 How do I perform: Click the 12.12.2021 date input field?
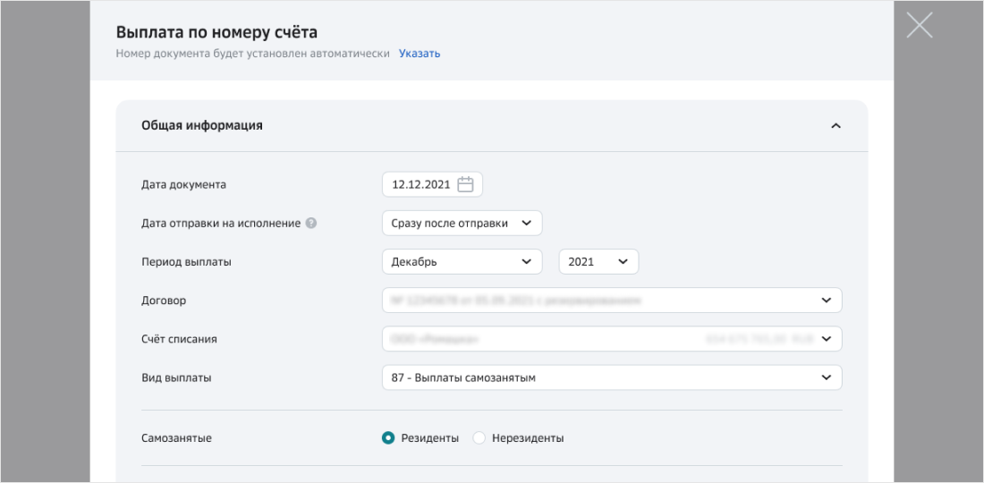420,184
